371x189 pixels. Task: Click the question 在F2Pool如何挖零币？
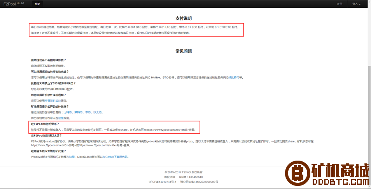click(45, 124)
